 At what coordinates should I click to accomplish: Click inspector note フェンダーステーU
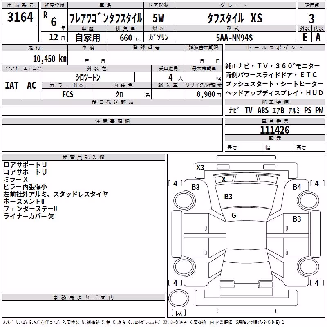pos(30,208)
